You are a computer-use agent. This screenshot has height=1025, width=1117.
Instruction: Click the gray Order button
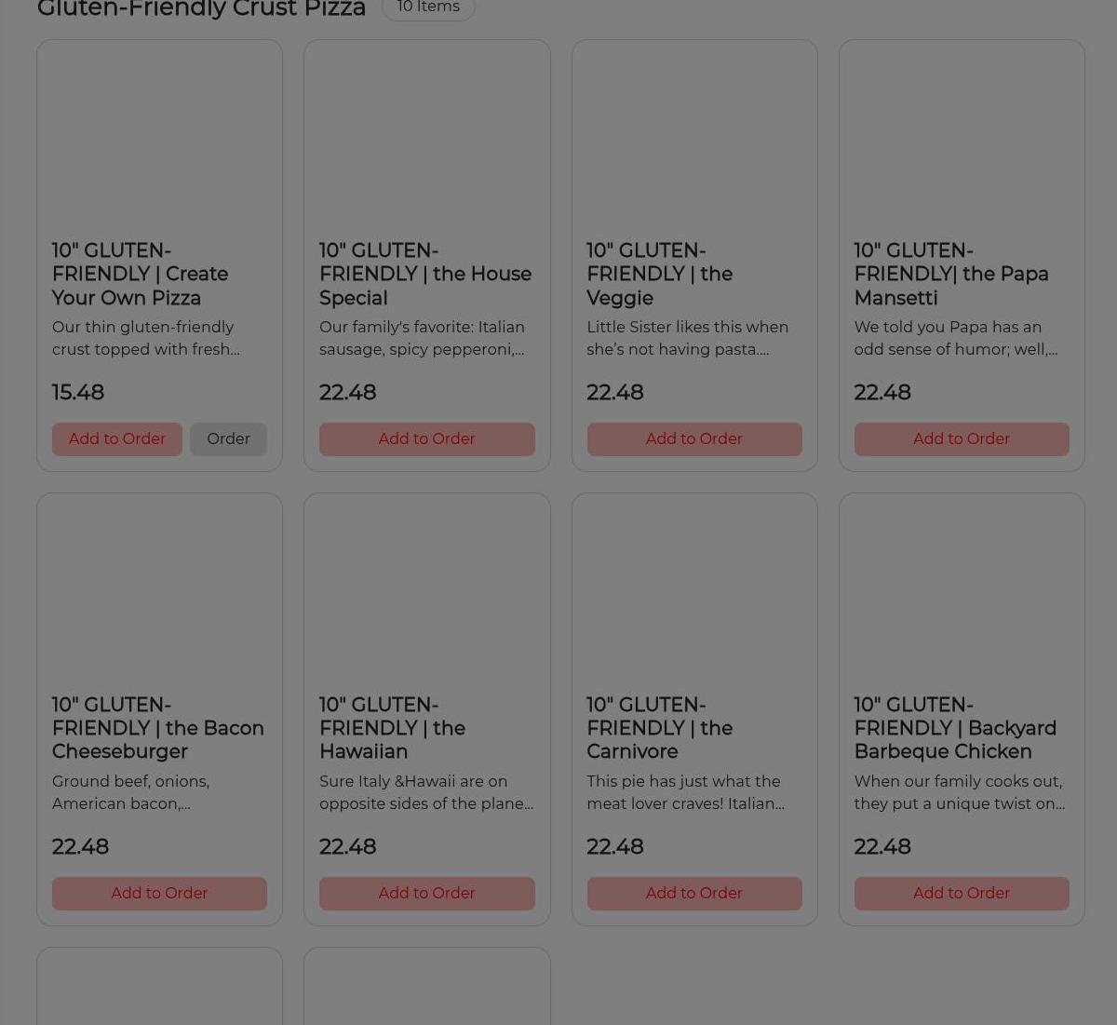(x=228, y=438)
